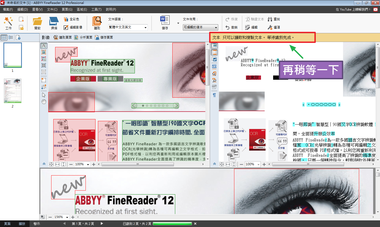The image size is (380, 227).
Task: Click the 驗證文本 button
Action: 255,19
